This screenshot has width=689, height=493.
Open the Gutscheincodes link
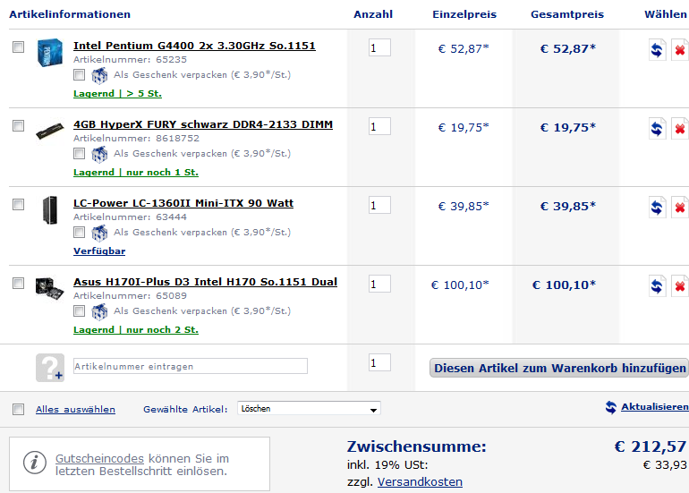[x=99, y=458]
